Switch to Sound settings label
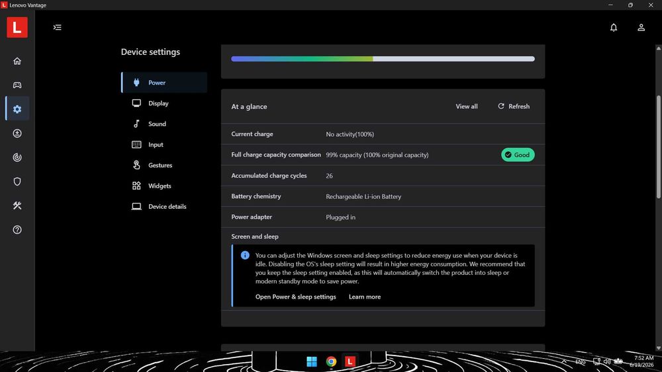 [157, 124]
